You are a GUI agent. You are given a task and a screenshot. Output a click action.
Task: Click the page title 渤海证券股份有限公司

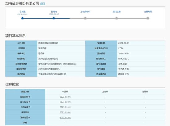tap(22, 3)
